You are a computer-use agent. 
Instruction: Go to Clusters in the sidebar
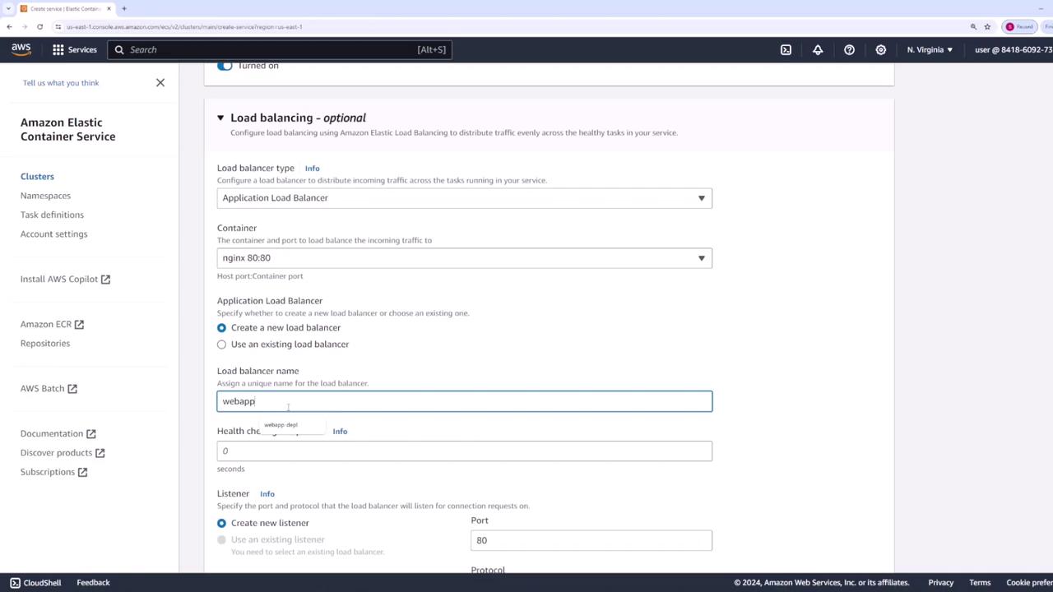pos(37,176)
